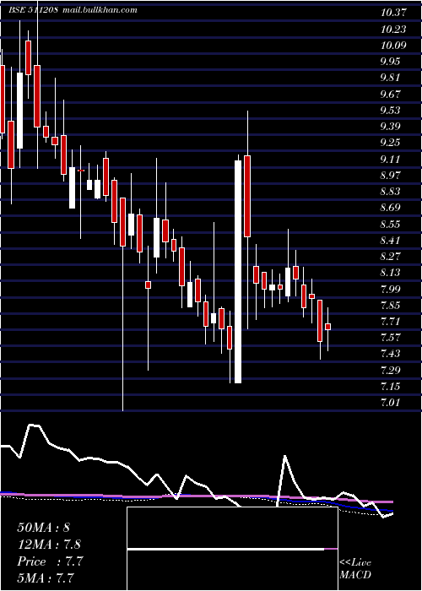Click the BSE 511208 mail.bullkhan.com header text
The height and width of the screenshot is (591, 422).
[x=73, y=10]
